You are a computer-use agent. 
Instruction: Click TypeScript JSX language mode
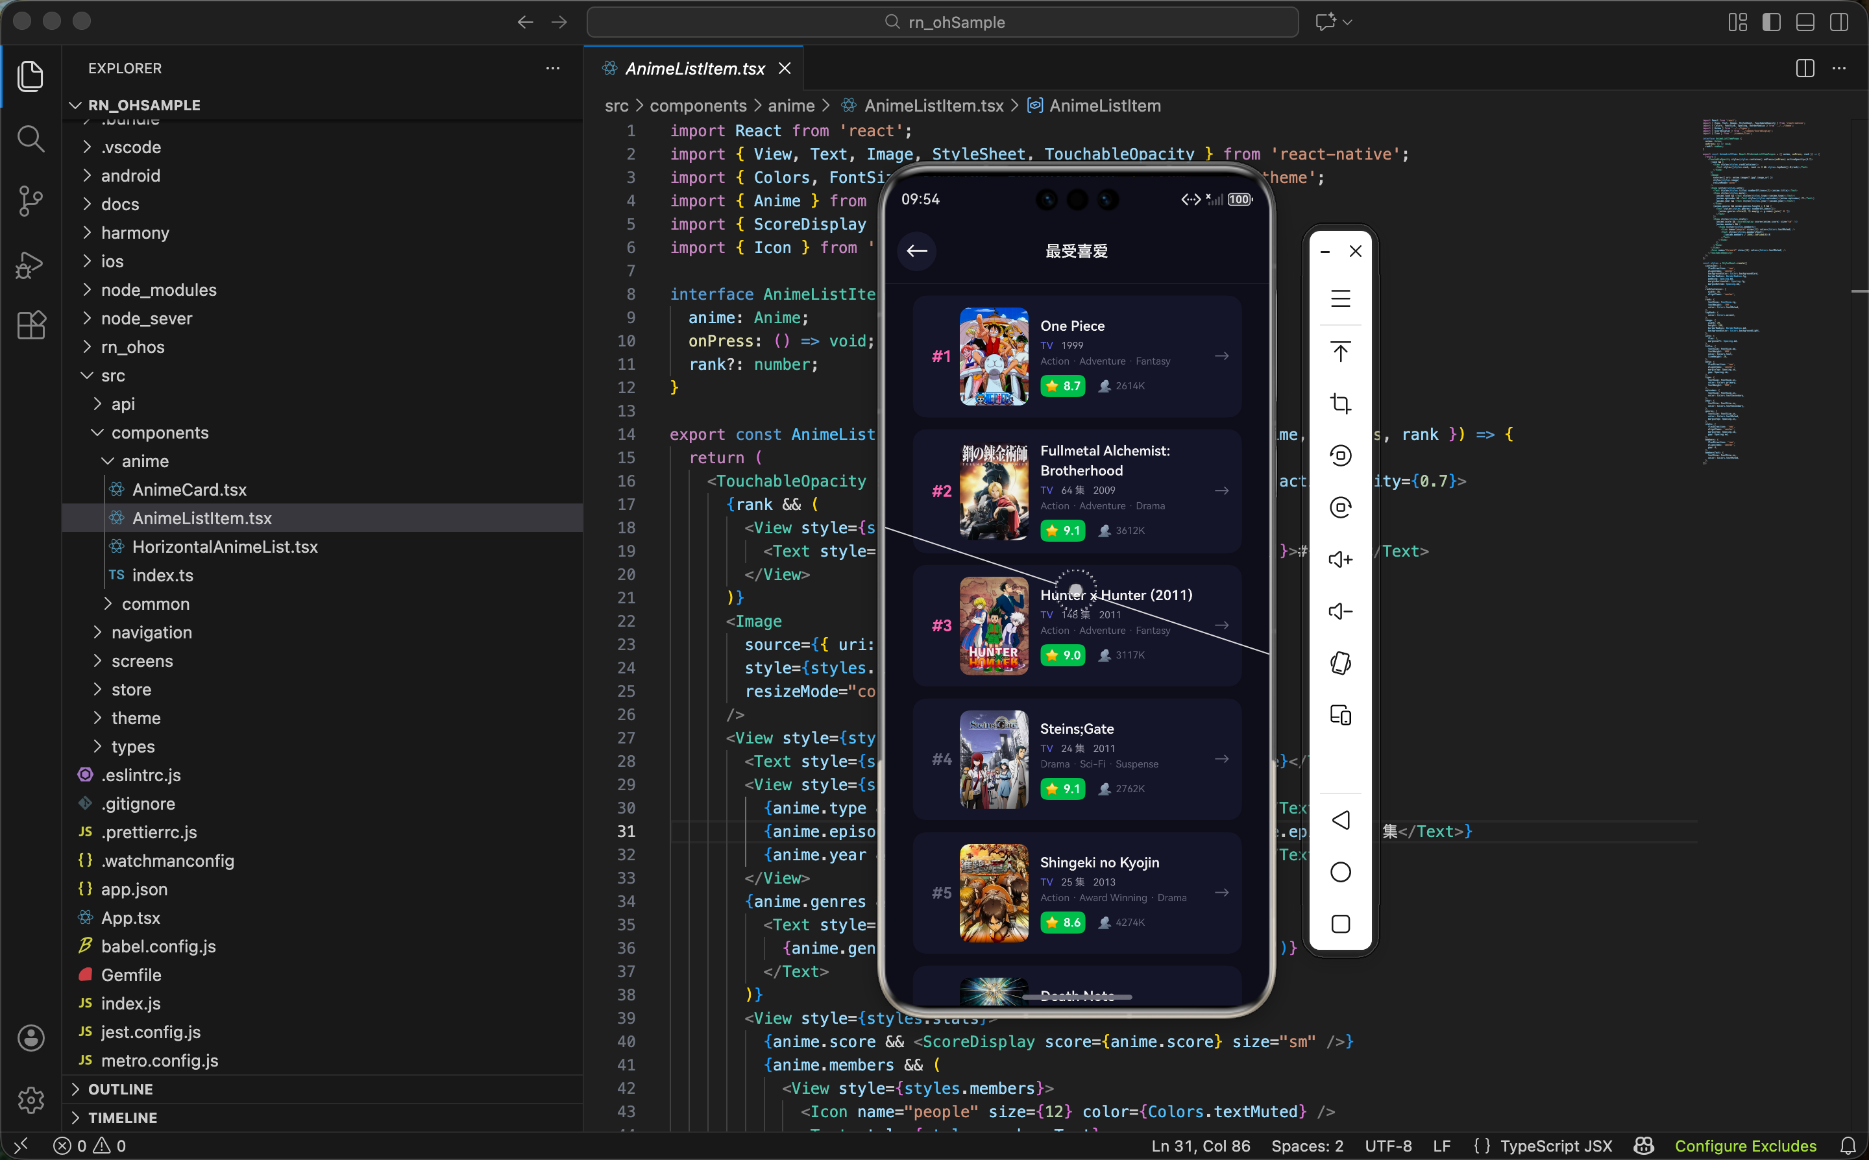1556,1146
